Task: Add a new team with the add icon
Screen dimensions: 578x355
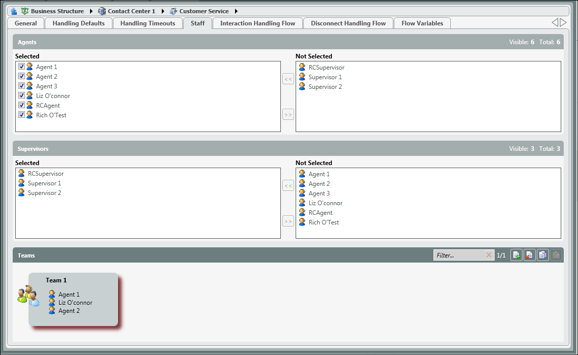Action: tap(516, 255)
